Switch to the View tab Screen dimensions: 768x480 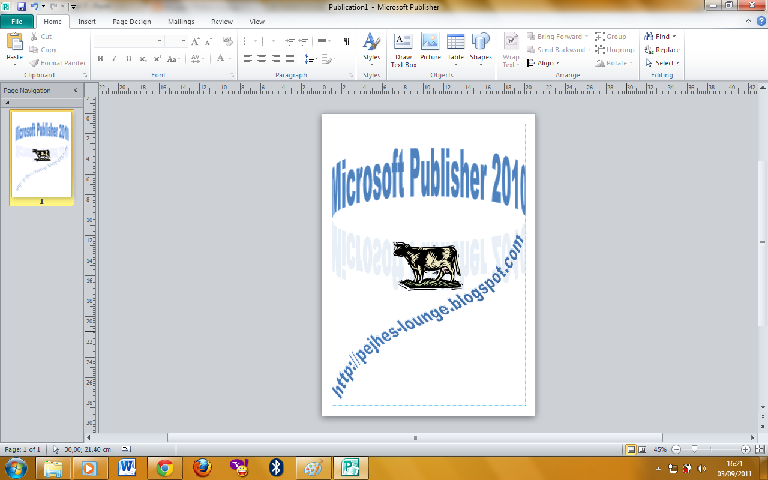pyautogui.click(x=257, y=22)
